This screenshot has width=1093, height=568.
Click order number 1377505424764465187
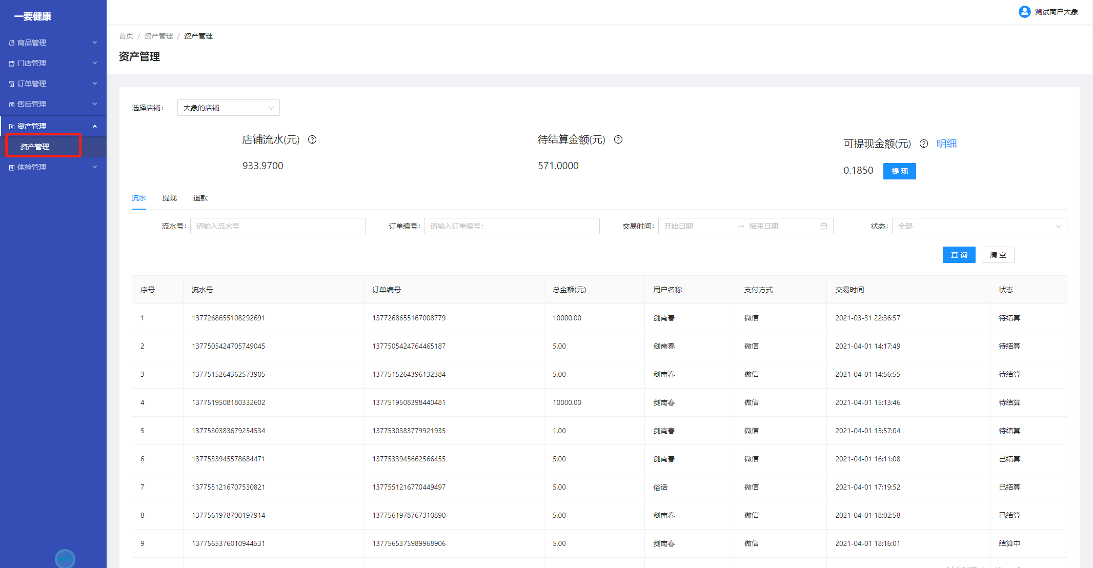409,346
